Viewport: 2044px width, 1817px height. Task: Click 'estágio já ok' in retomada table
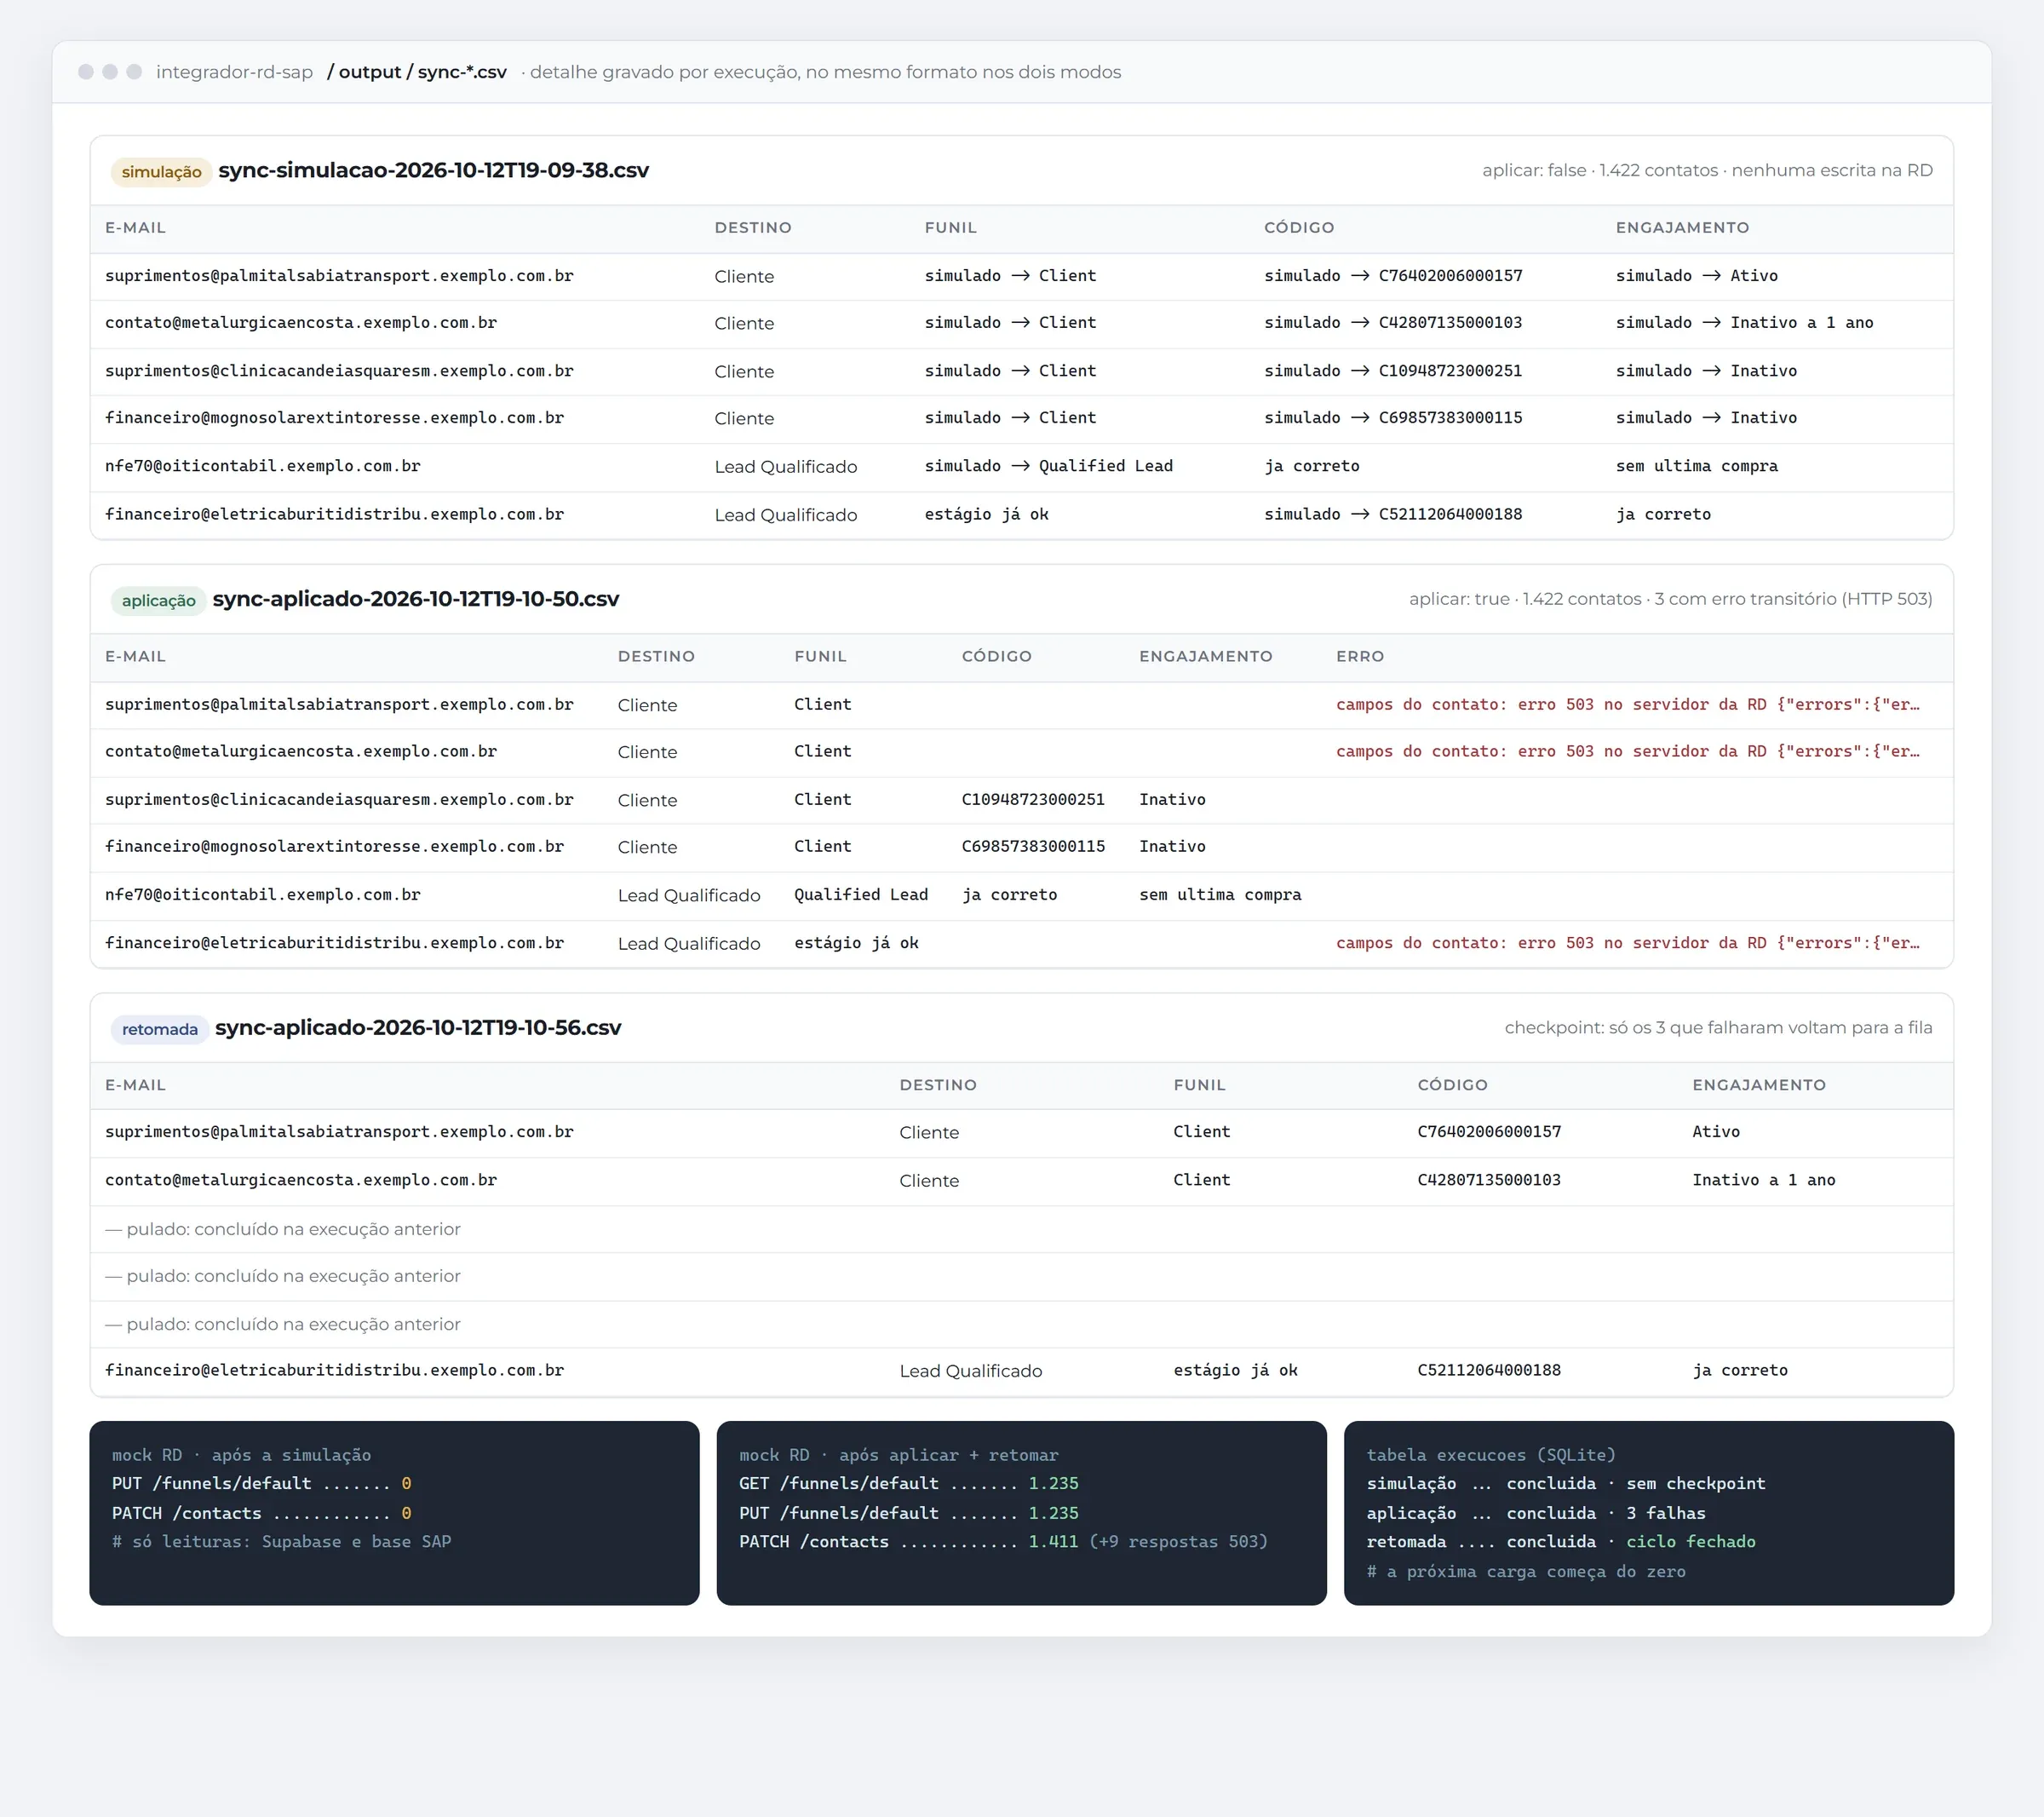coord(1235,1370)
